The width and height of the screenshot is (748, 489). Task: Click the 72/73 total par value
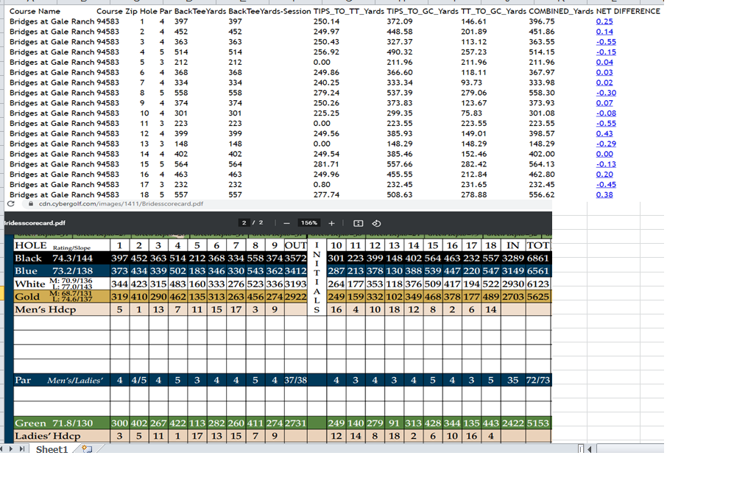[538, 380]
